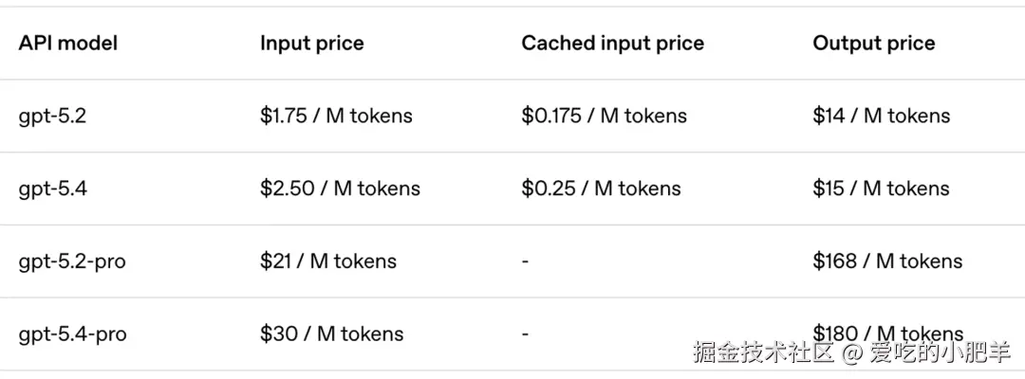Click the $168 / M tokens output price
The height and width of the screenshot is (379, 1025).
(x=887, y=262)
